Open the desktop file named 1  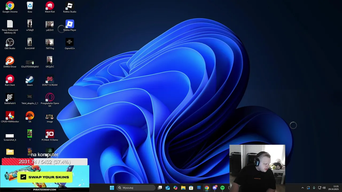30,135
